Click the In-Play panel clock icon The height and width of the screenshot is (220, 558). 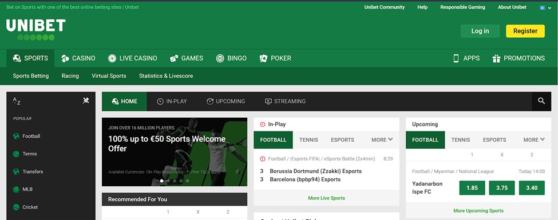(x=263, y=125)
